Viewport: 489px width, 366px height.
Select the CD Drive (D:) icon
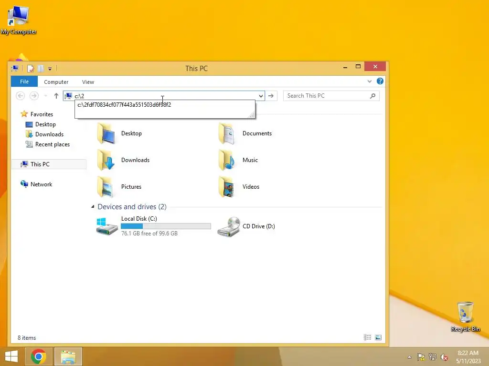tap(229, 226)
